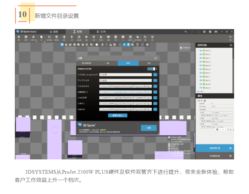Click the large blue button at the dialog bottom right
Viewport: 249px width, 194px height.
coord(149,128)
